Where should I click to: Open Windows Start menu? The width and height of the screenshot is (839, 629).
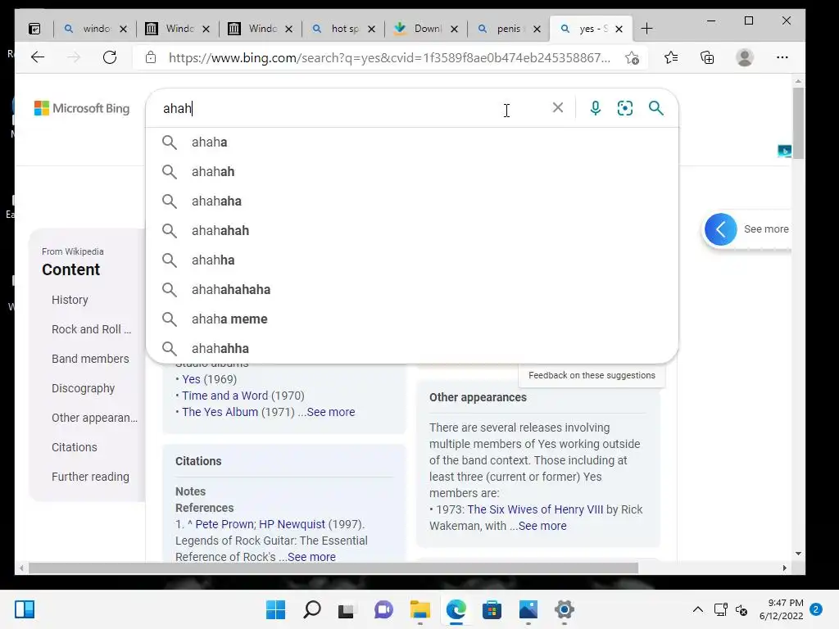tap(275, 609)
